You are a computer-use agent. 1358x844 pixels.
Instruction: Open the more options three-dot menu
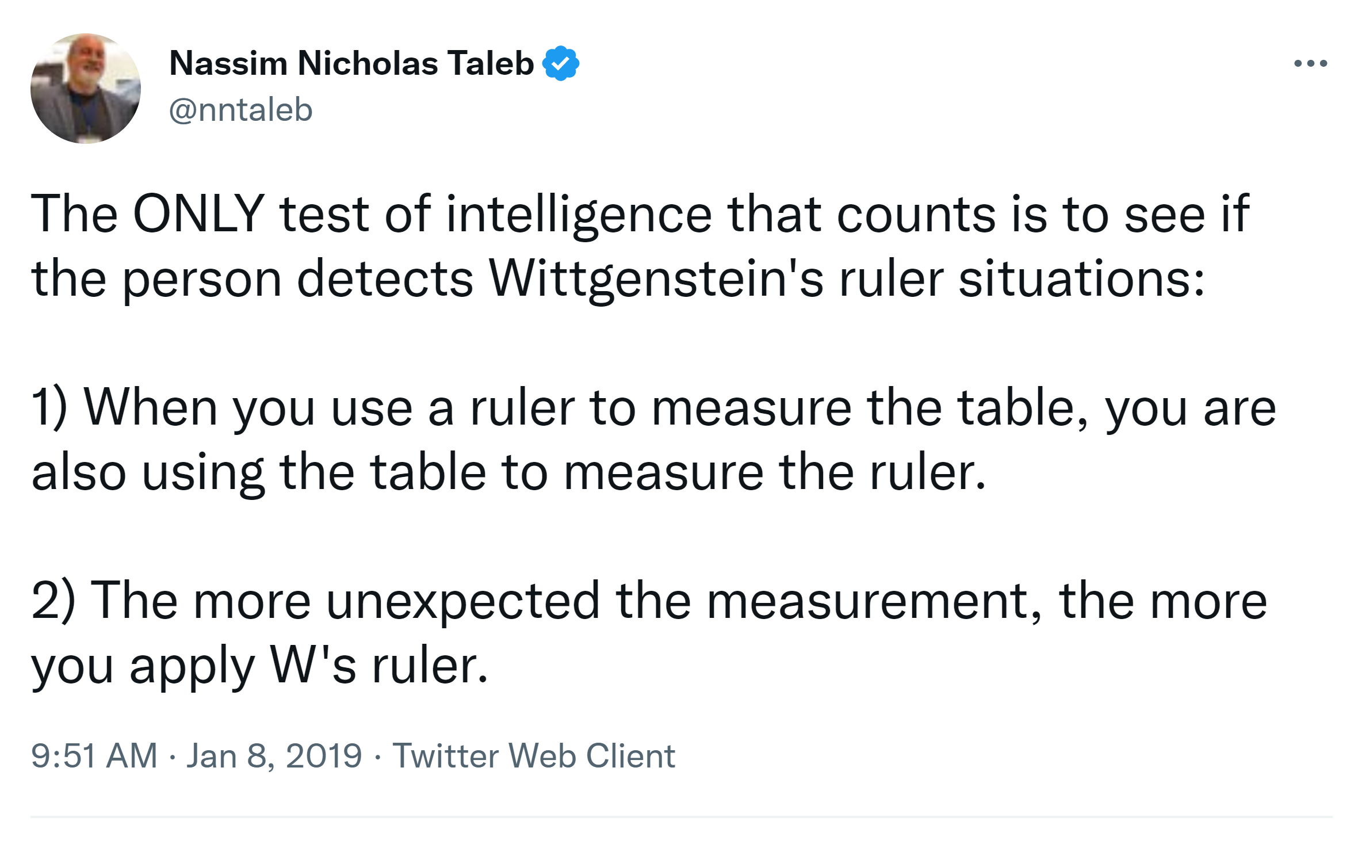[1310, 63]
